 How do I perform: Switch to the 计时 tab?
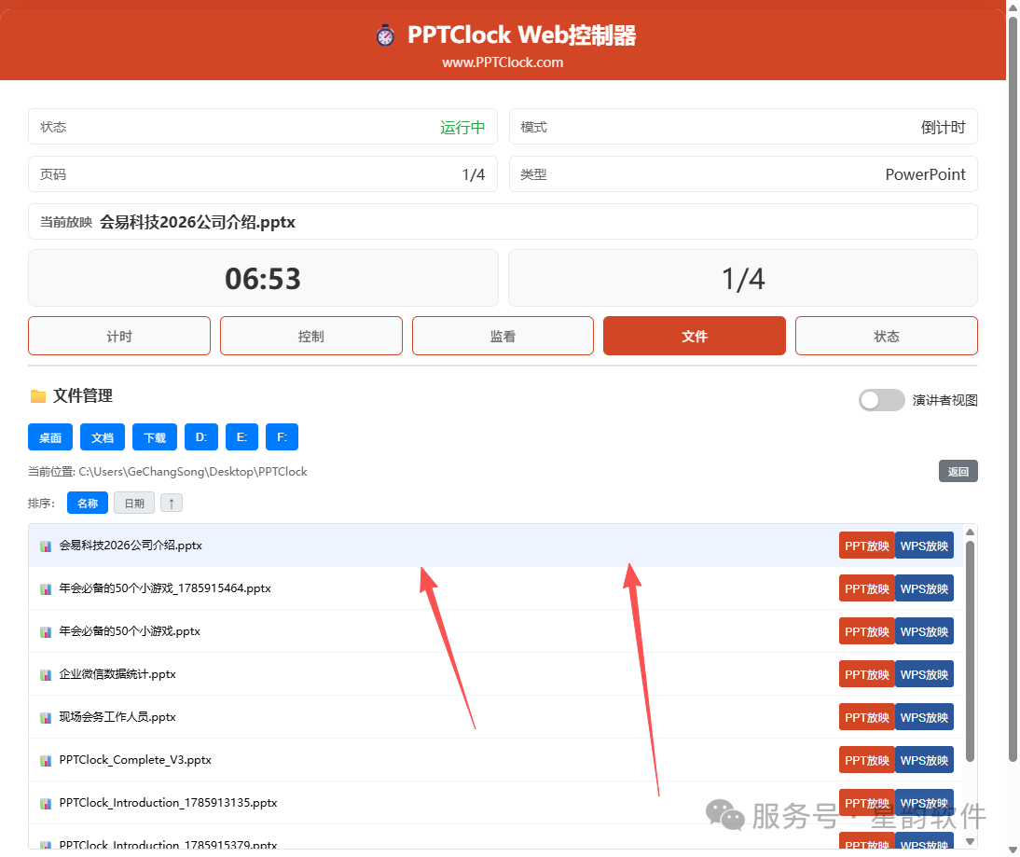click(119, 336)
